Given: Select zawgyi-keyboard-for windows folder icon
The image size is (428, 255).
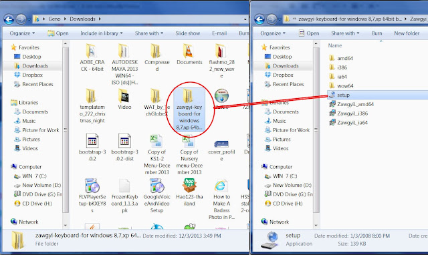Looking at the screenshot, I should coord(189,96).
